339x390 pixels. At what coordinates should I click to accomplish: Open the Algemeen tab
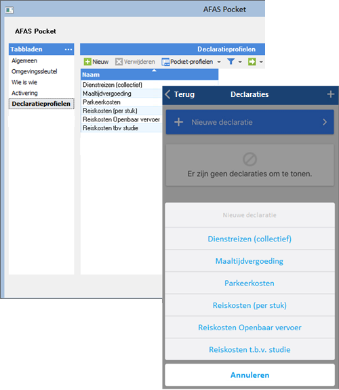(x=24, y=60)
